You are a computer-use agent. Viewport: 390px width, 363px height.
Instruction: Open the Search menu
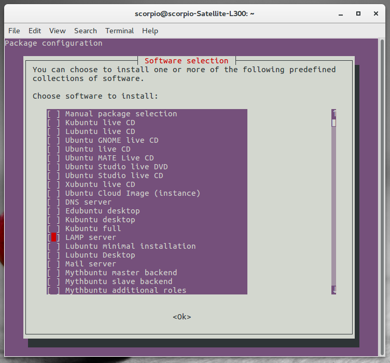[x=85, y=31]
